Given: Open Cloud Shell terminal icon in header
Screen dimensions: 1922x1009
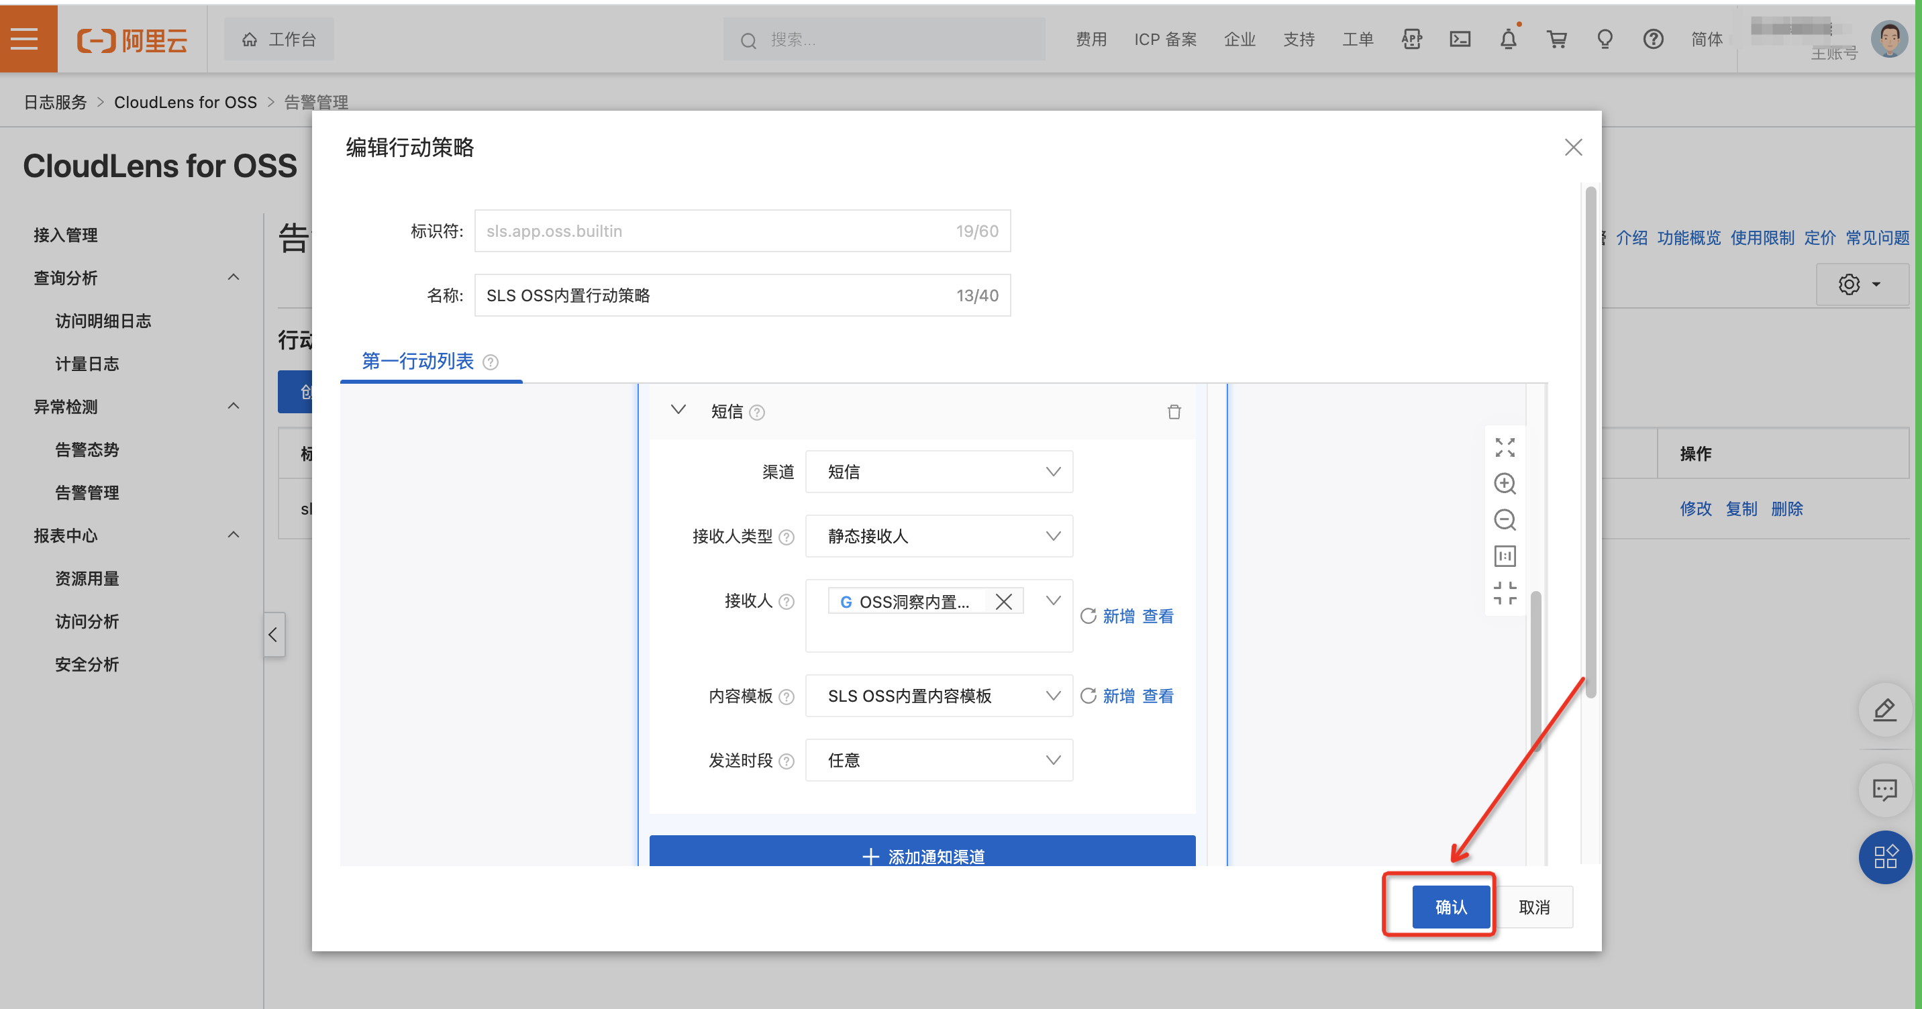Looking at the screenshot, I should tap(1460, 40).
